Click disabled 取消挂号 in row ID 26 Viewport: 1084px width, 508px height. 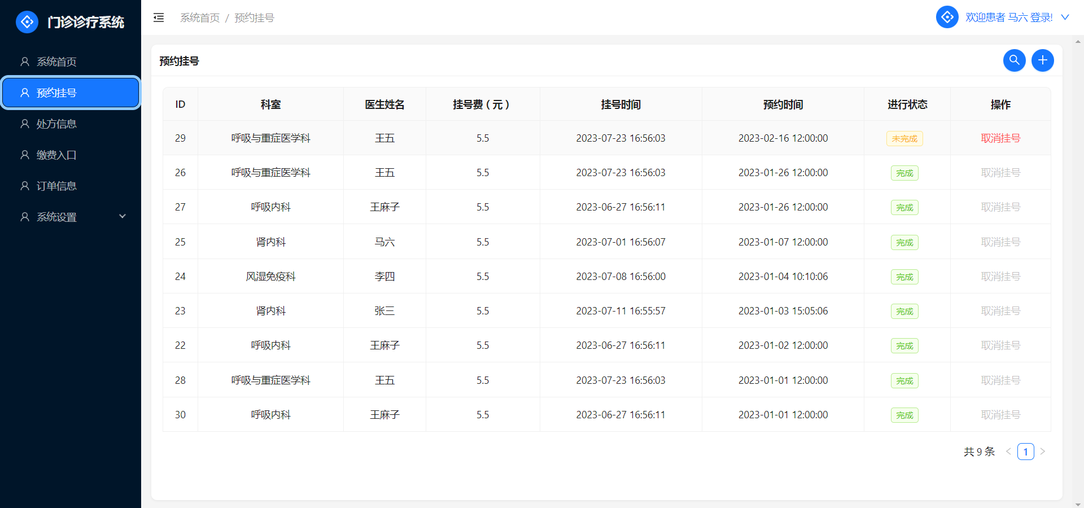1000,173
